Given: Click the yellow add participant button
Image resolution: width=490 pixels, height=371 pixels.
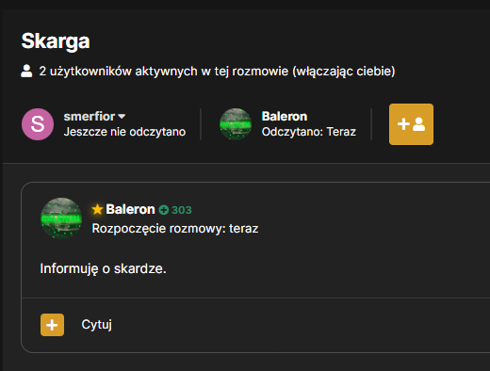Looking at the screenshot, I should pyautogui.click(x=411, y=124).
